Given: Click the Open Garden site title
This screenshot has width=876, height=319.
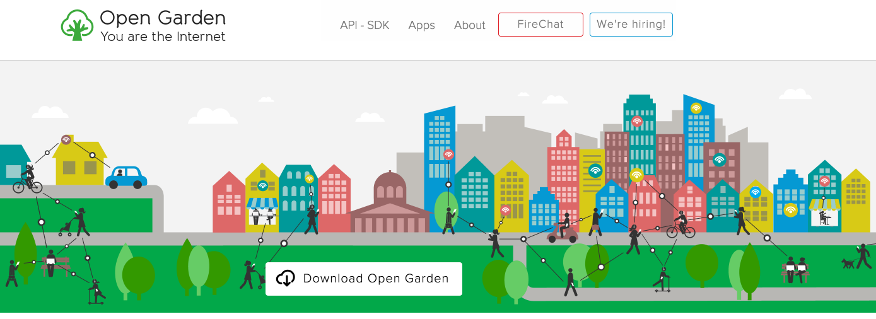Looking at the screenshot, I should [x=163, y=18].
